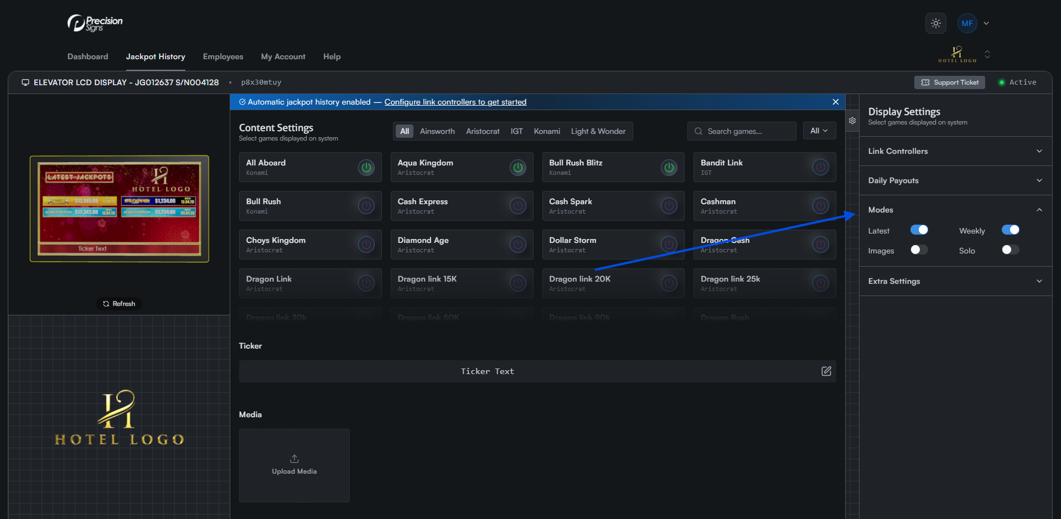1061x519 pixels.
Task: Toggle off the Aqua Kingdom game power switch
Action: 517,167
